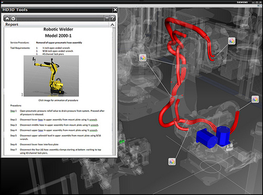The height and width of the screenshot is (195, 263).
Task: Click the report panel vertical scrollbar
Action: (x=114, y=91)
